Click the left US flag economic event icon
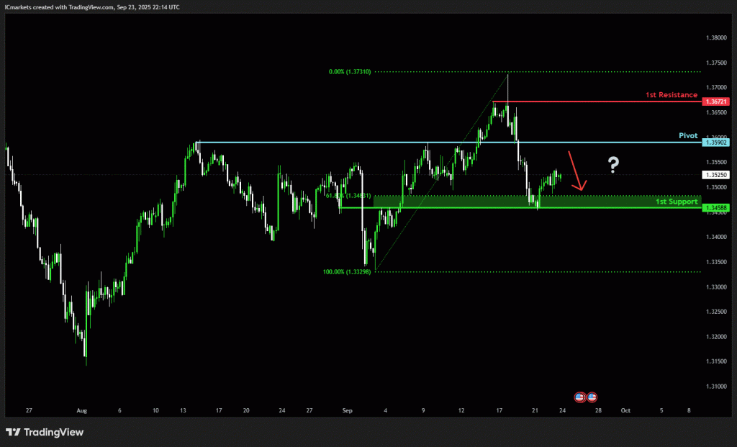The height and width of the screenshot is (447, 737). pos(579,397)
